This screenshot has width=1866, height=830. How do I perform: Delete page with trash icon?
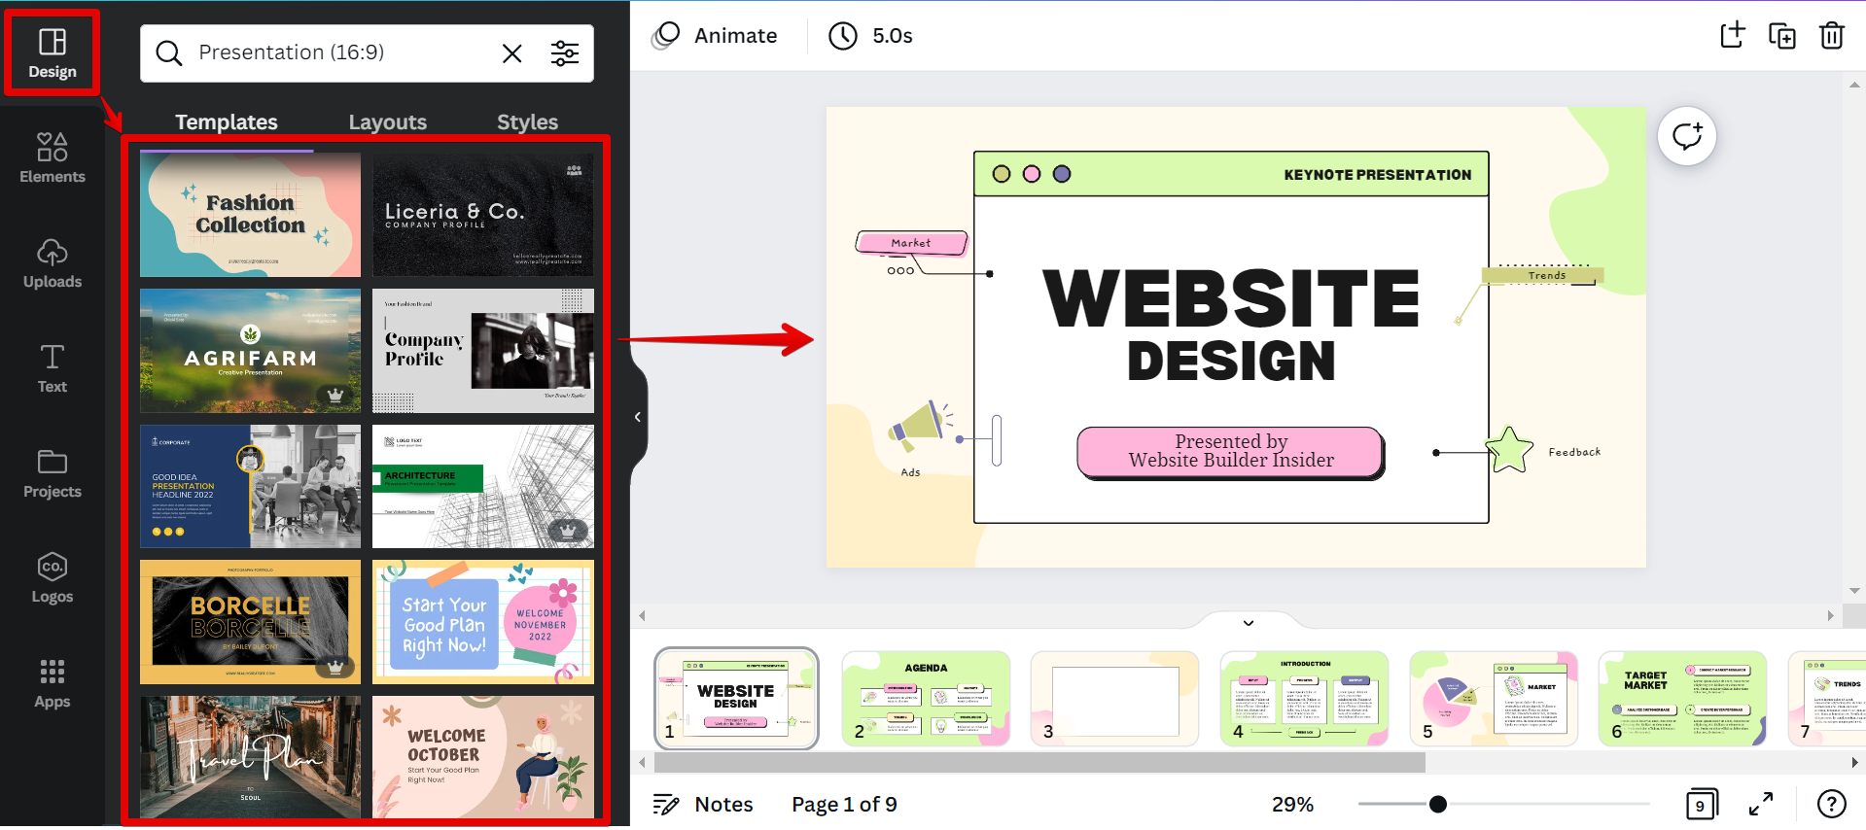pos(1831,36)
